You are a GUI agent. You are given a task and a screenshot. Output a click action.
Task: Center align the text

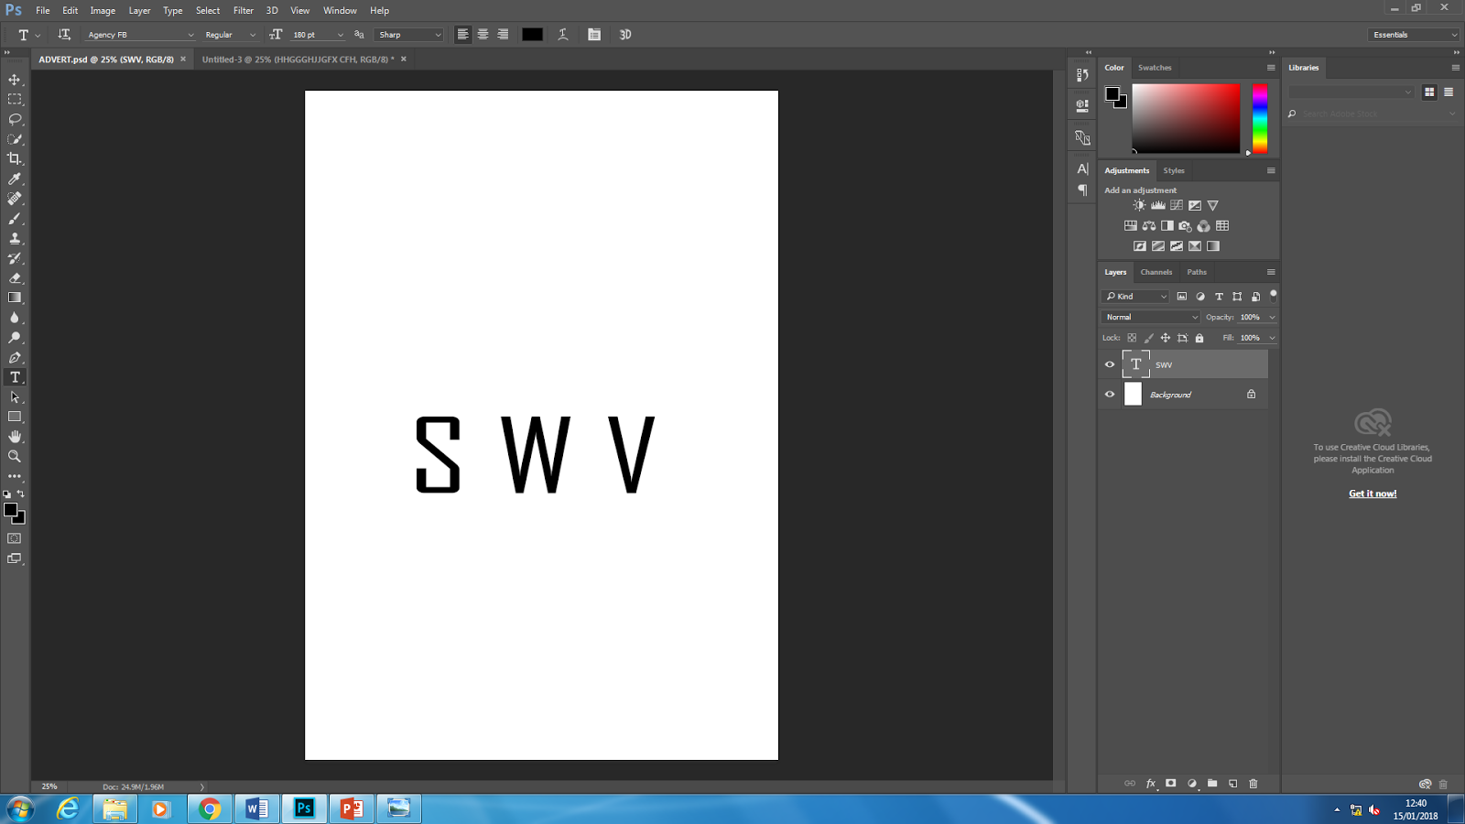click(x=483, y=35)
